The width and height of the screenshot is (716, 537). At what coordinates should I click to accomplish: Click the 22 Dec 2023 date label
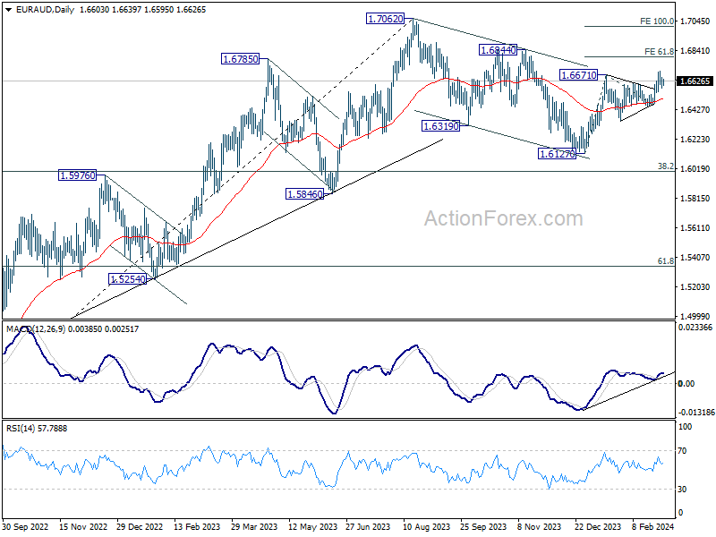tap(598, 526)
